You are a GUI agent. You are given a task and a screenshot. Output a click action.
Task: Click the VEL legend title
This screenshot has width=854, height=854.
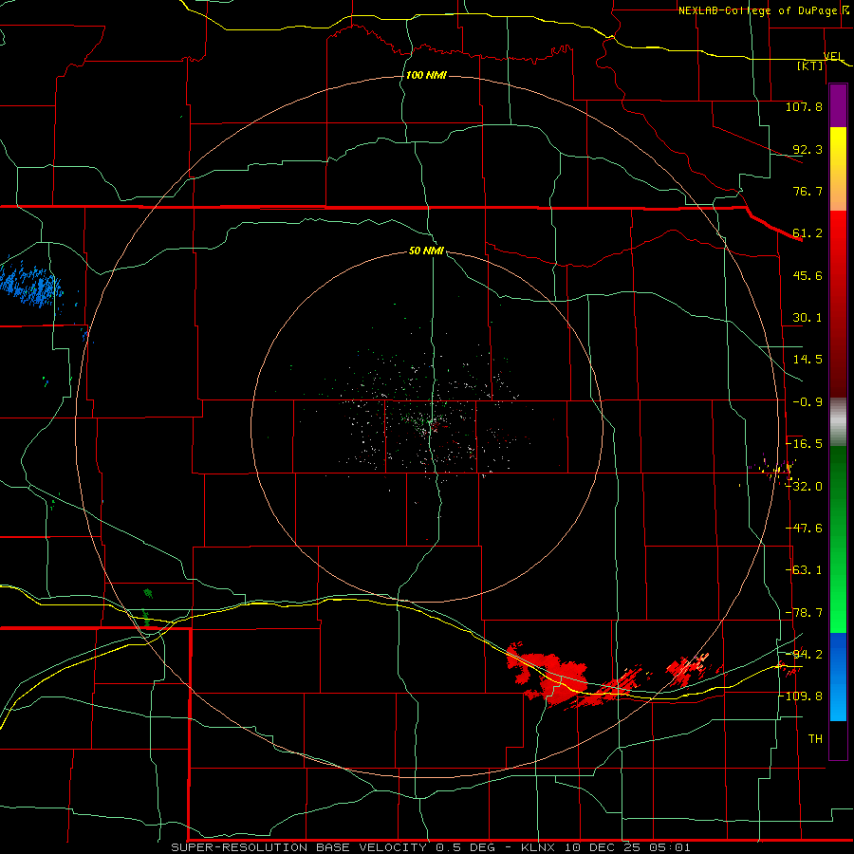[x=833, y=56]
